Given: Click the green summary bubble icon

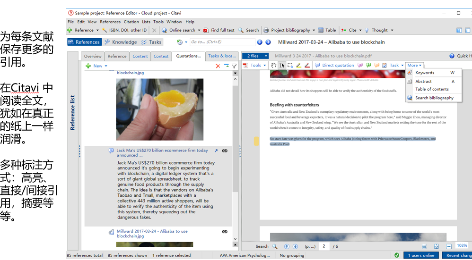Looking at the screenshot, I should tap(368, 65).
